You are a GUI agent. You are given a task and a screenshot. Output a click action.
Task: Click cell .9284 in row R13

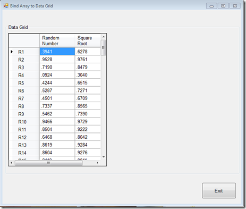88,145
